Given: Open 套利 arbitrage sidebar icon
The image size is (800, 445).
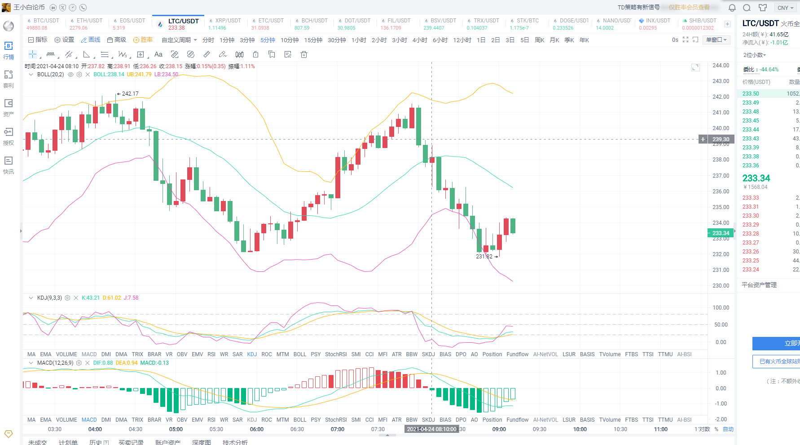Looking at the screenshot, I should [9, 79].
